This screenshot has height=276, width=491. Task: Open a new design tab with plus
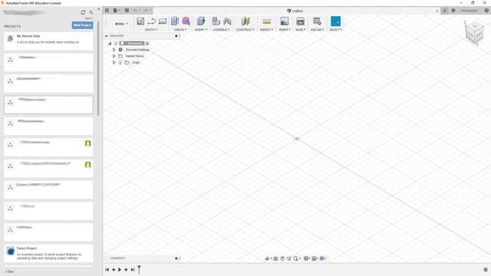pos(445,10)
